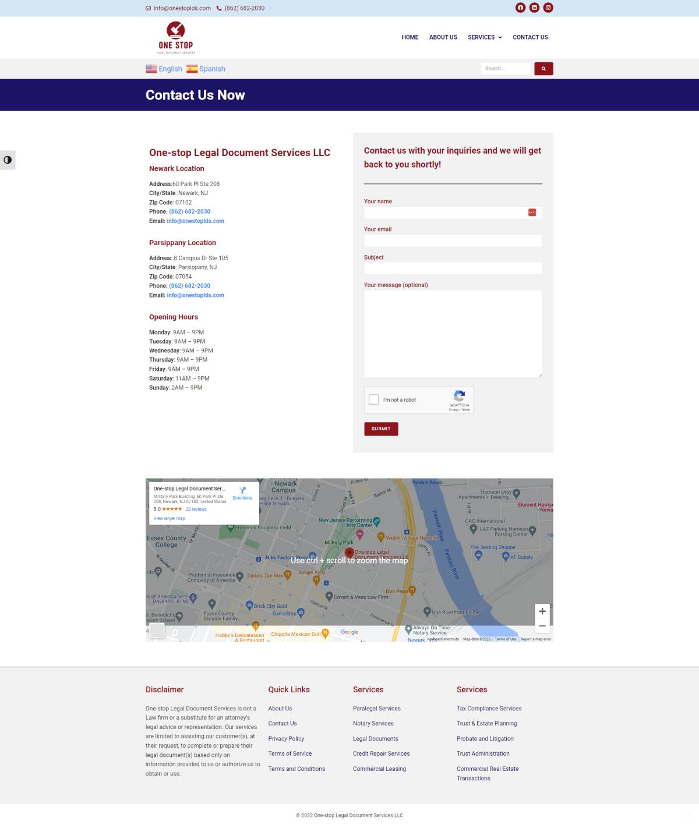
Task: Click the One Stop logo
Action: tap(176, 37)
